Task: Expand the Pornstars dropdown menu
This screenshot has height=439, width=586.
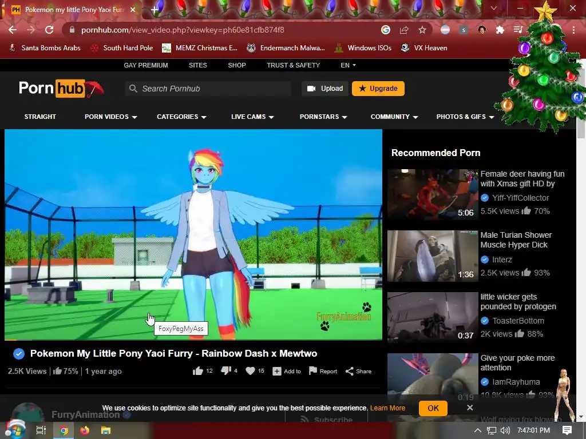Action: (323, 117)
